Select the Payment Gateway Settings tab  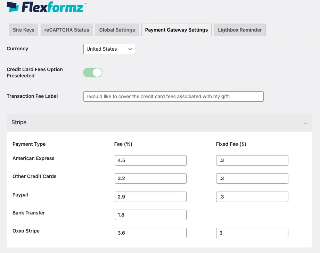[177, 30]
